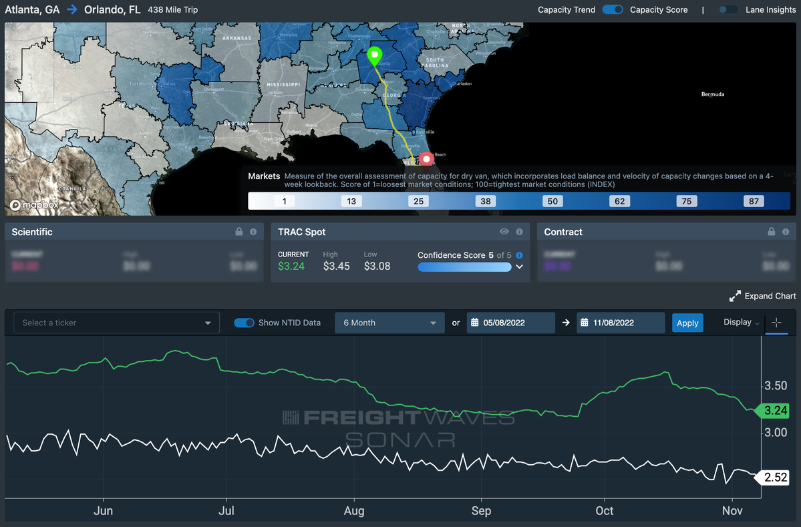Screen dimensions: 801x527
Task: Toggle eye icon on TRAC Spot panel
Action: (x=504, y=231)
